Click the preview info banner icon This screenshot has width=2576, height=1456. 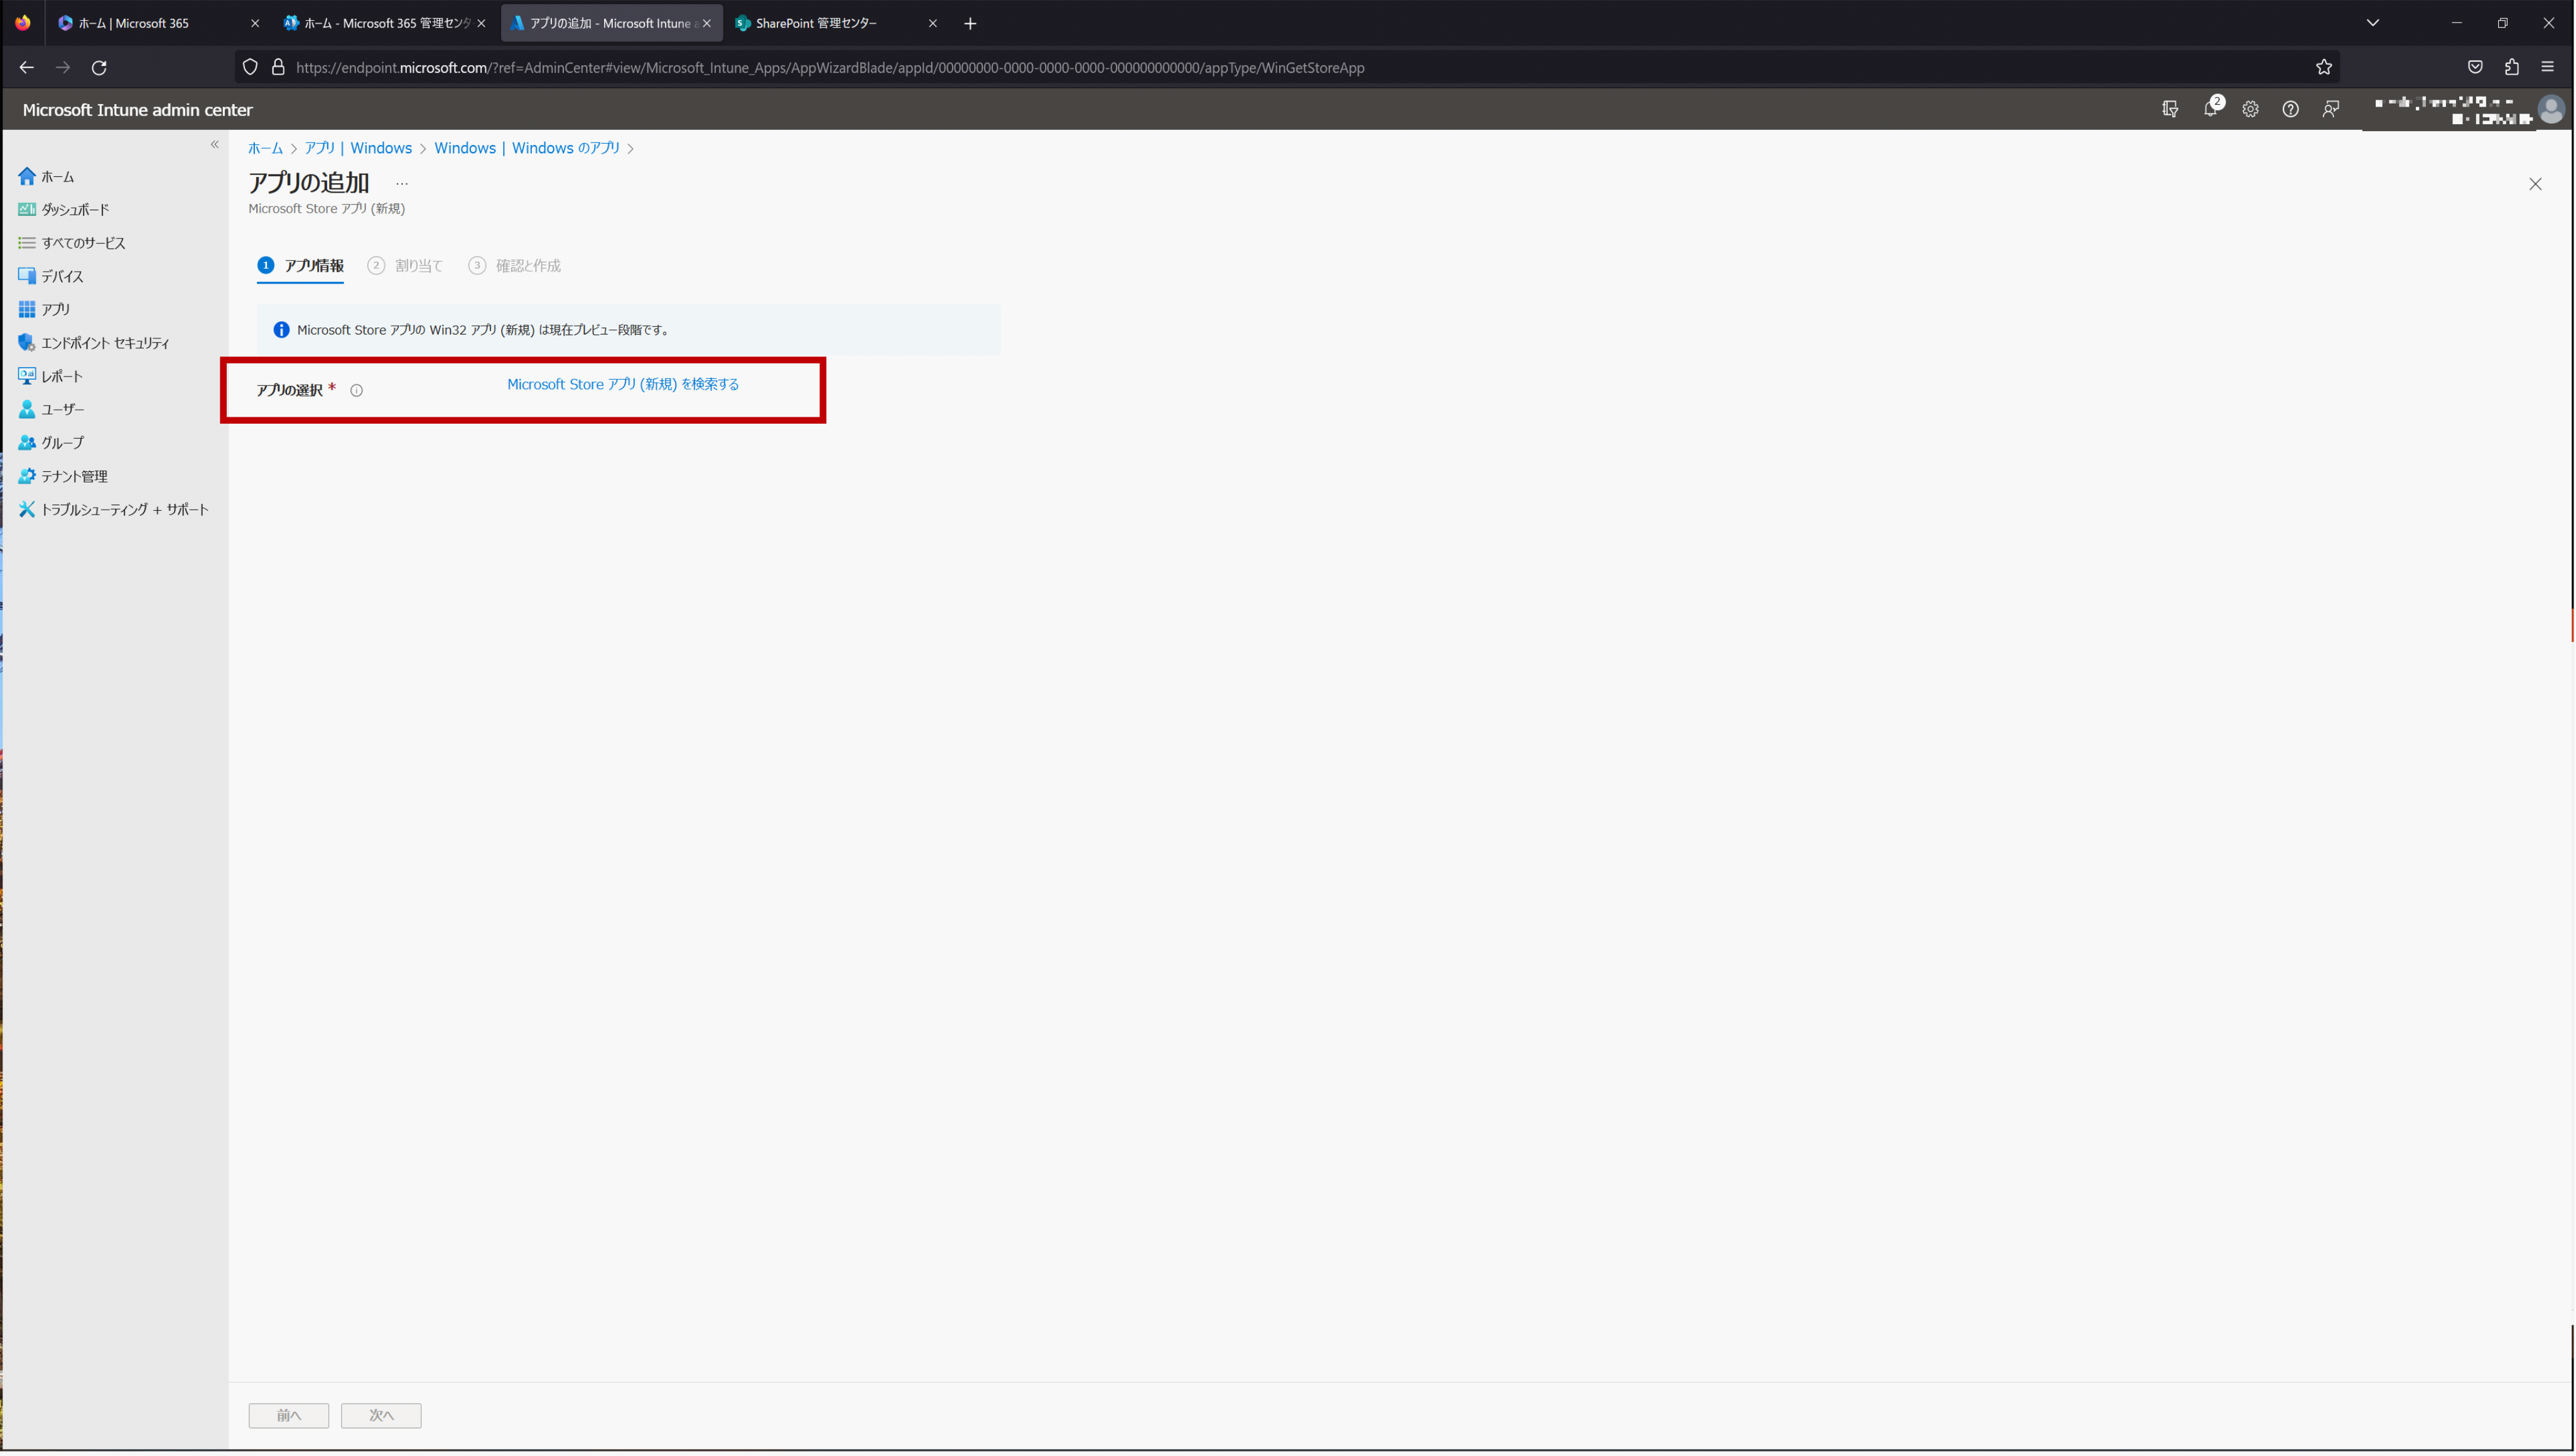281,330
